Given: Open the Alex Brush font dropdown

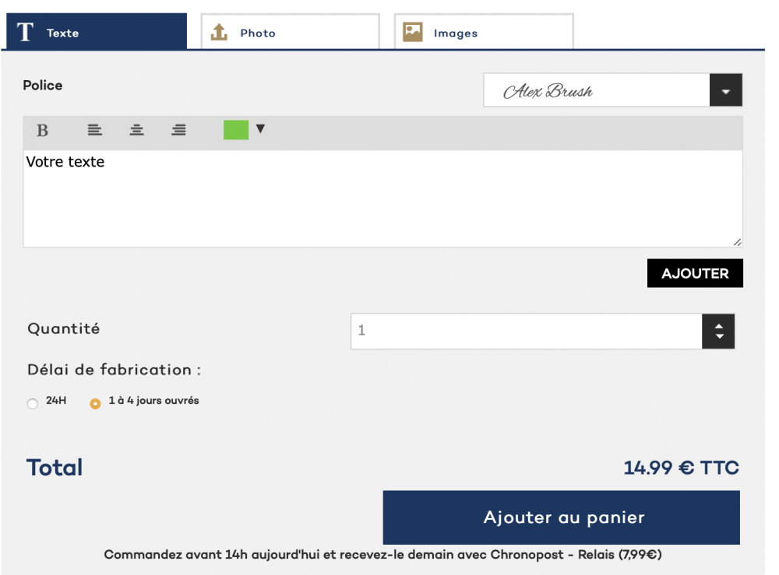Looking at the screenshot, I should click(x=725, y=90).
